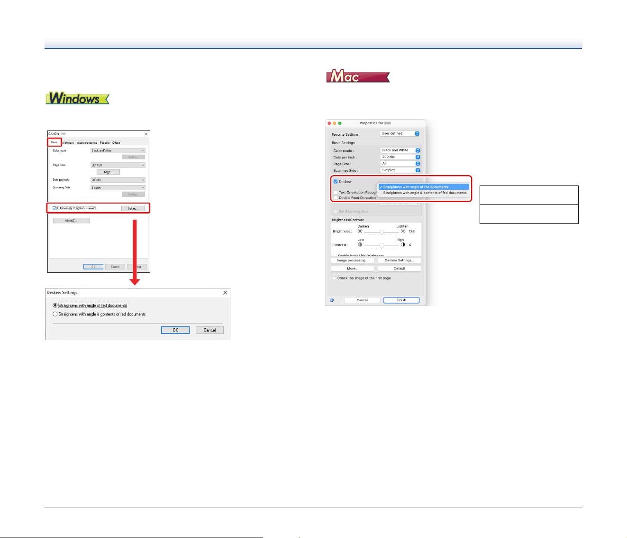Click the blue info icon in Mac Properties dialog
The height and width of the screenshot is (538, 627).
tap(332, 300)
